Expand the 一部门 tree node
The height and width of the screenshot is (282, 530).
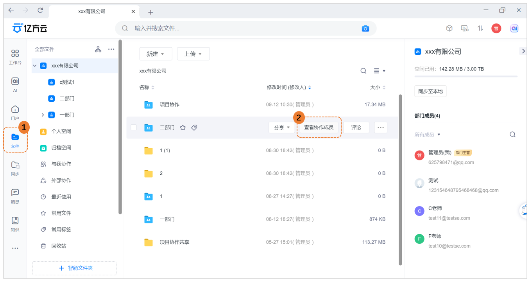tap(43, 115)
